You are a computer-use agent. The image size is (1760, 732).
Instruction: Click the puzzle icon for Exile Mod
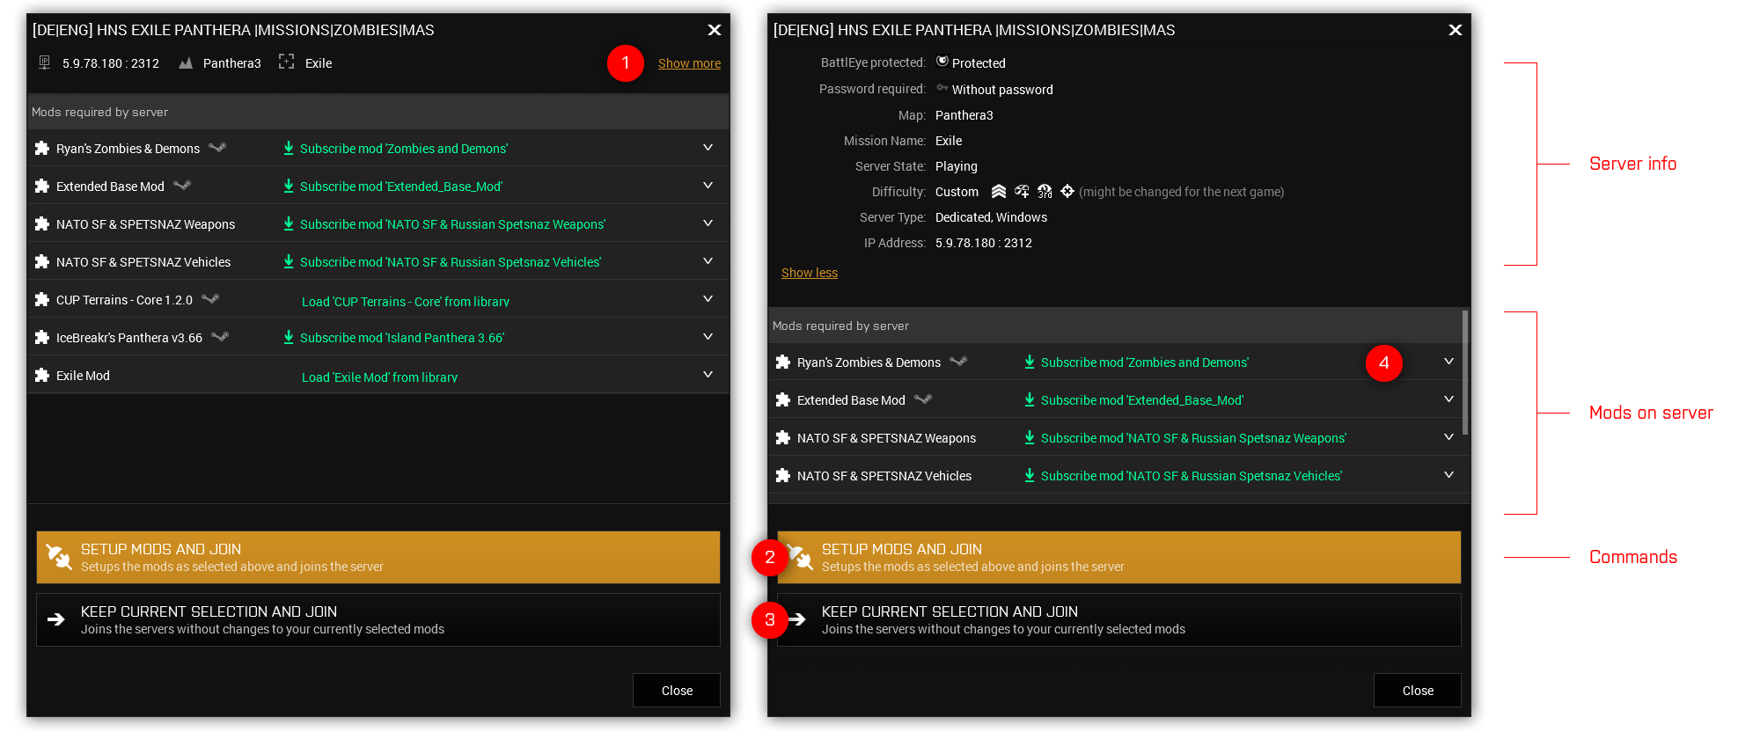41,376
